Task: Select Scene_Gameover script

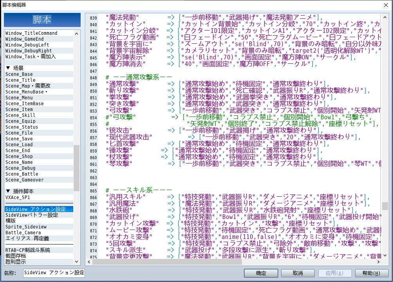Action: 39,180
